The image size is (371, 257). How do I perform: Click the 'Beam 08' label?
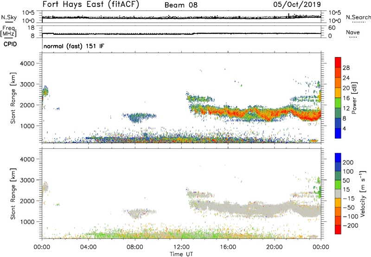(181, 5)
